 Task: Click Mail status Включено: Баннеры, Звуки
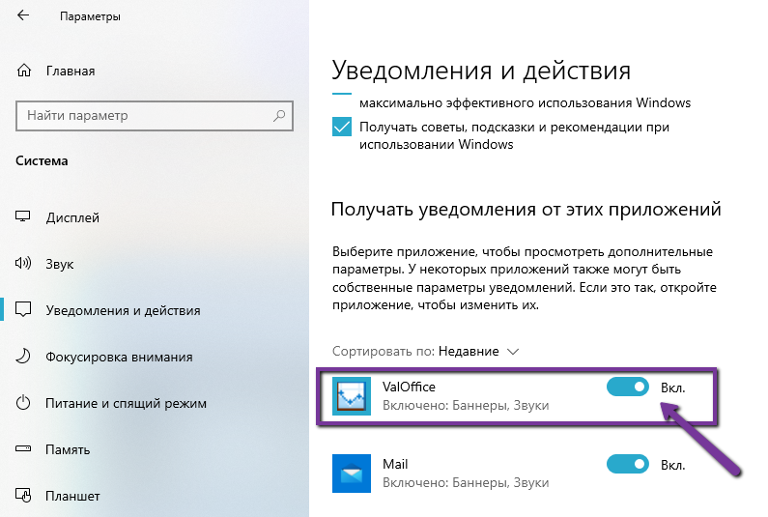tap(466, 483)
